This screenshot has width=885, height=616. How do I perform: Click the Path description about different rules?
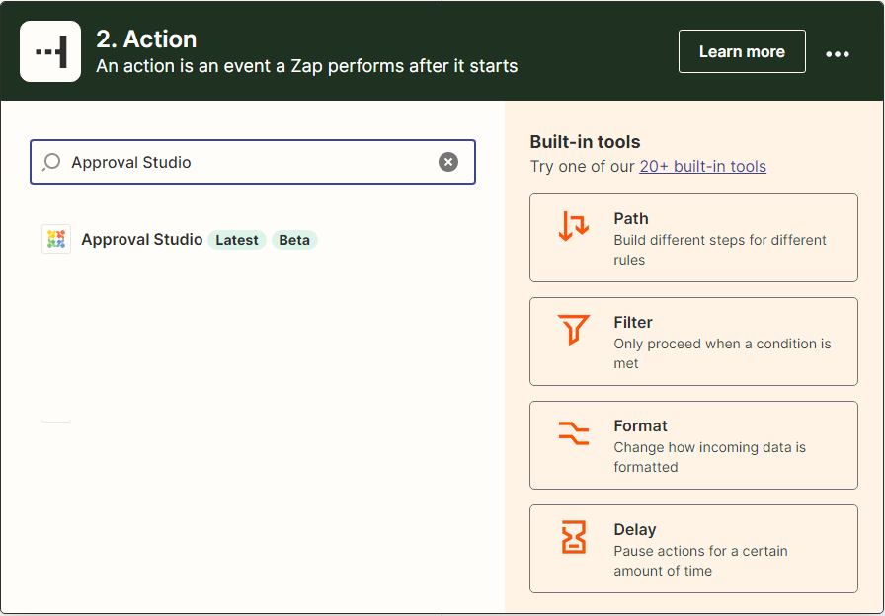click(x=719, y=250)
